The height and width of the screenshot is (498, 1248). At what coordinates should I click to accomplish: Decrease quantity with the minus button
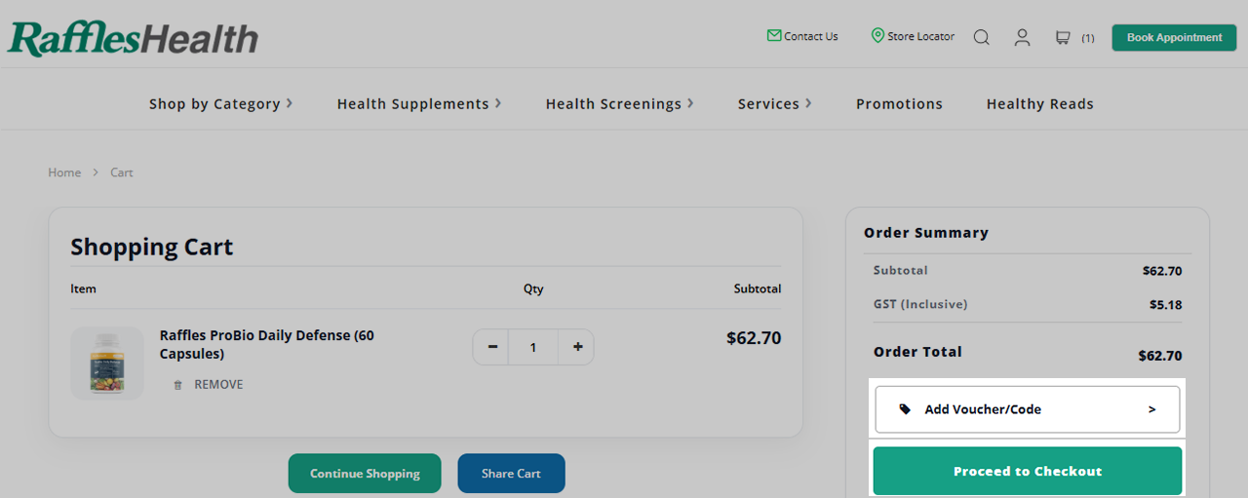[x=492, y=347]
